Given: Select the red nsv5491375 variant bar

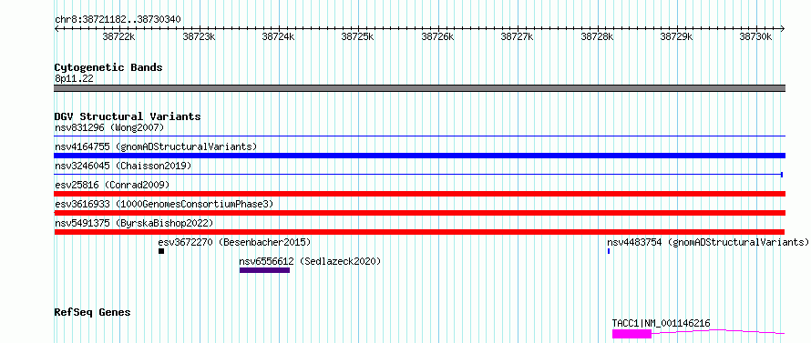Looking at the screenshot, I should tap(419, 232).
